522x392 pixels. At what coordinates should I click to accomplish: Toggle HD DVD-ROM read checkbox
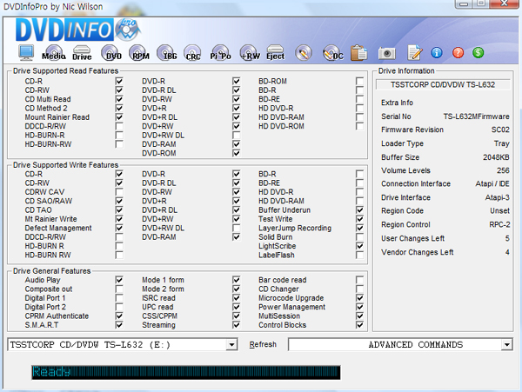[x=359, y=126]
